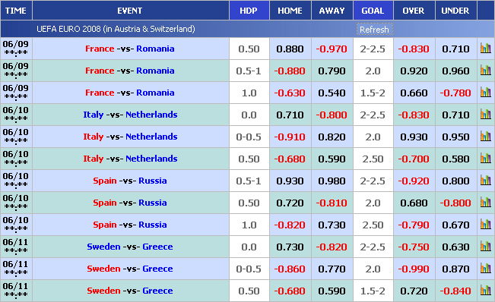The height and width of the screenshot is (302, 495).
Task: Open chart icon for France 1.0 handicap row
Action: pos(486,93)
